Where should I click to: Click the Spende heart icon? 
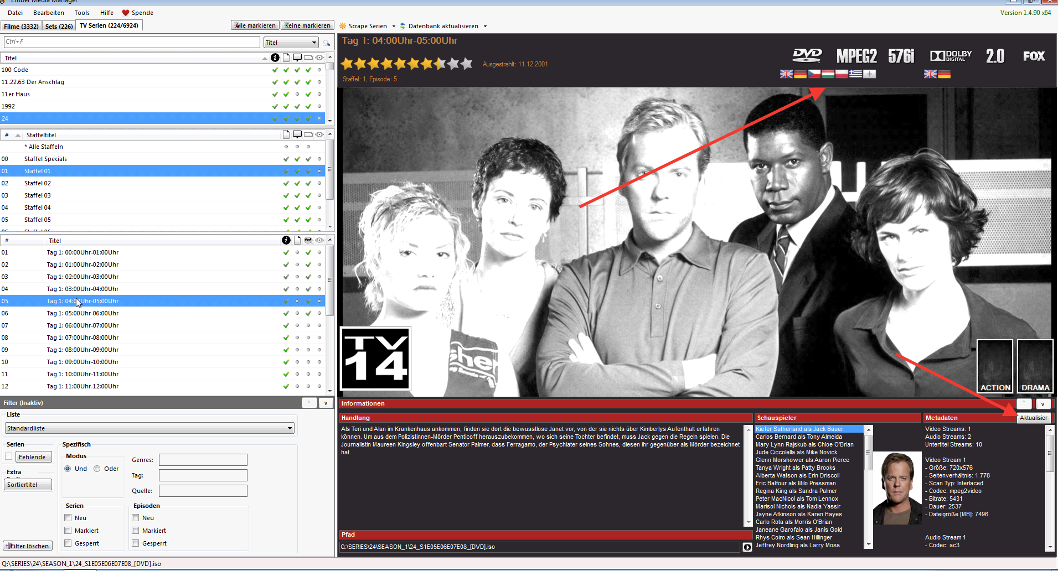[x=126, y=13]
